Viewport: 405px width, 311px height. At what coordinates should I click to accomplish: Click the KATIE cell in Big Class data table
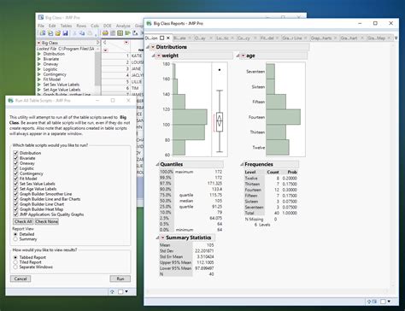click(137, 56)
